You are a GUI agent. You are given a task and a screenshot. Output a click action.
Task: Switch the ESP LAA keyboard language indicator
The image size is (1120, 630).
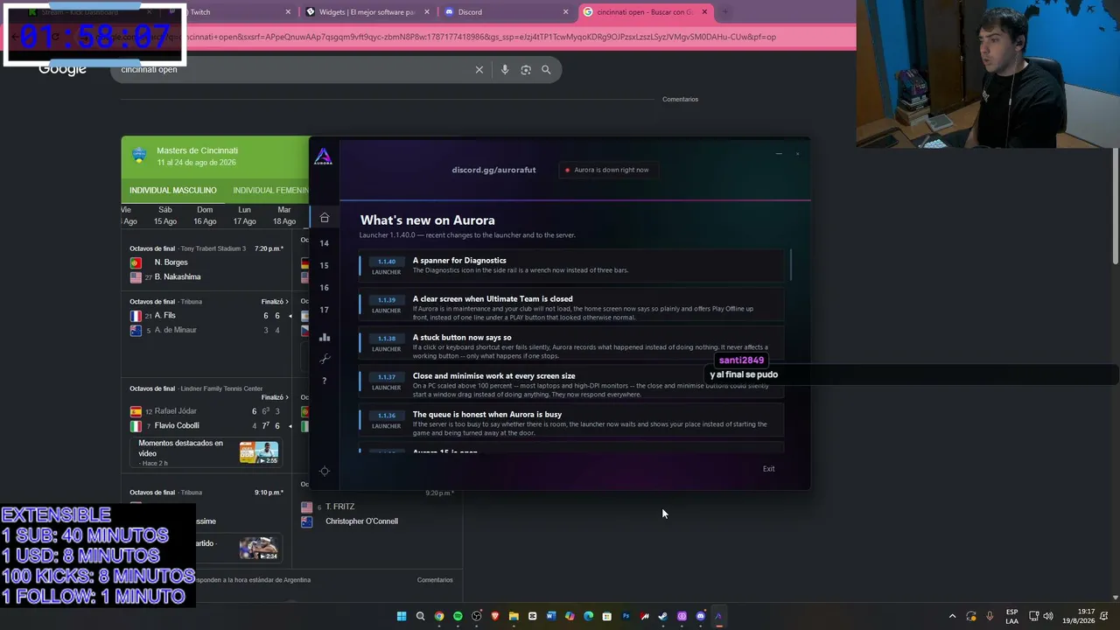pyautogui.click(x=1012, y=616)
